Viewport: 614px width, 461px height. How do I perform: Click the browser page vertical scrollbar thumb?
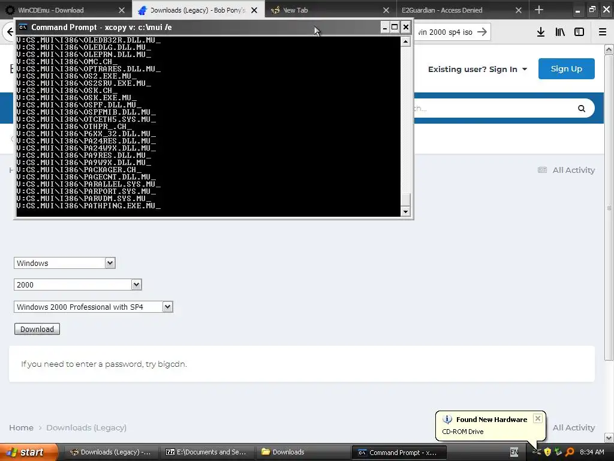pos(609,208)
